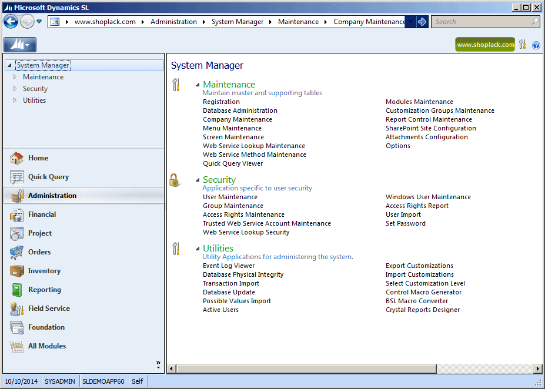Click SLDEMOAPP60 in the status bar
Viewport: 545px width, 389px height.
pyautogui.click(x=103, y=381)
